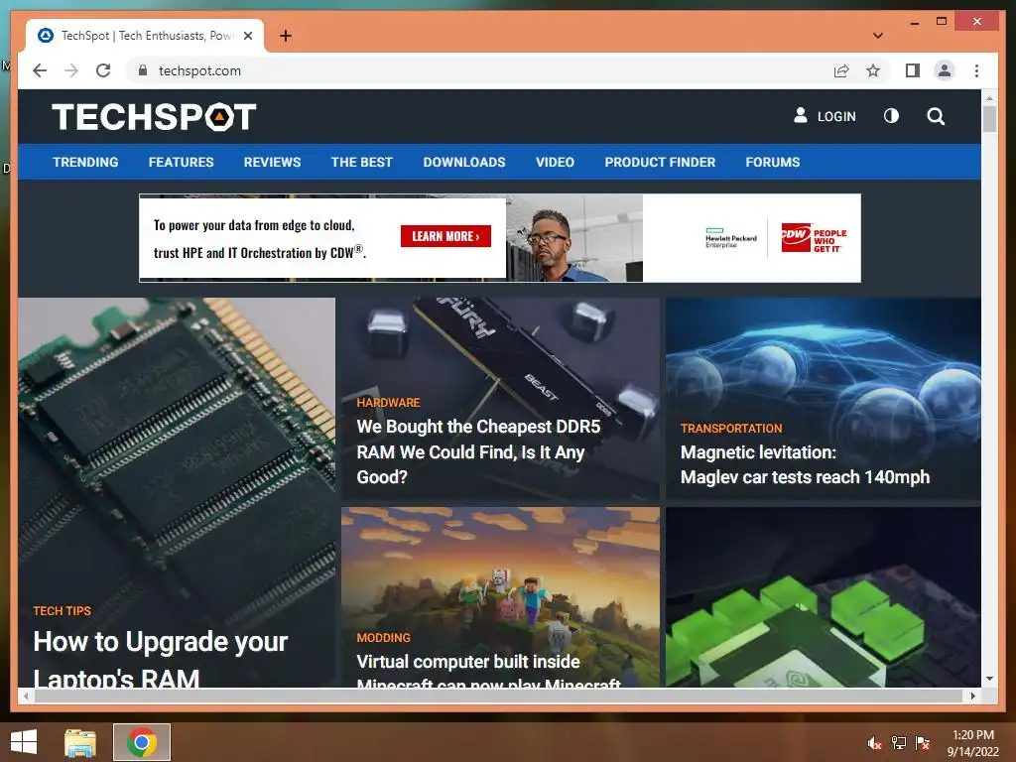Open the Minecraft virtual computer article

click(x=488, y=670)
